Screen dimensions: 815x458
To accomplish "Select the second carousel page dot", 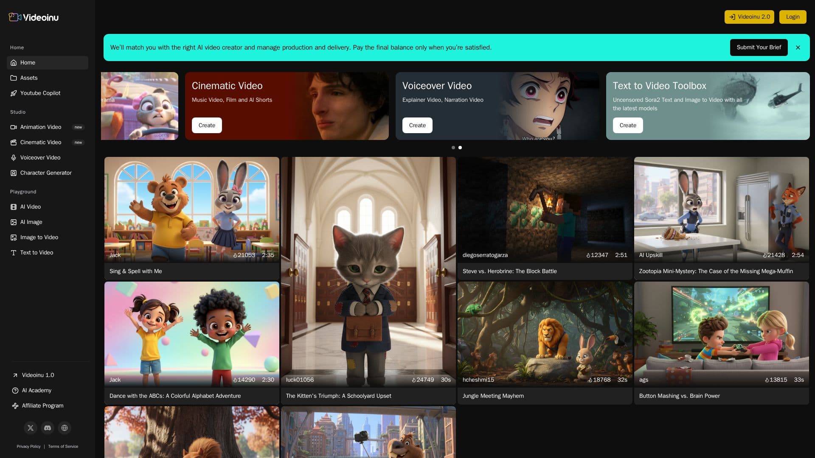I will pos(460,148).
